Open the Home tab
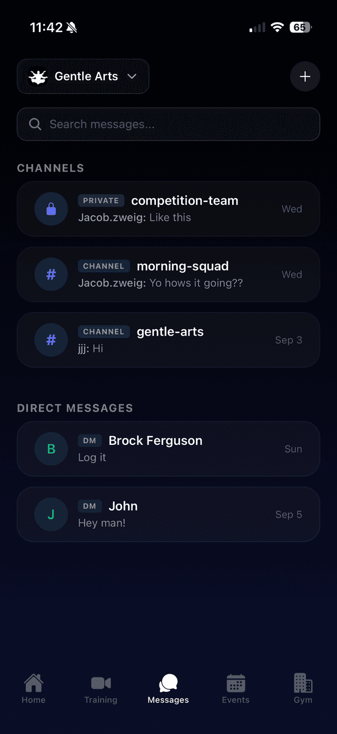 tap(34, 689)
